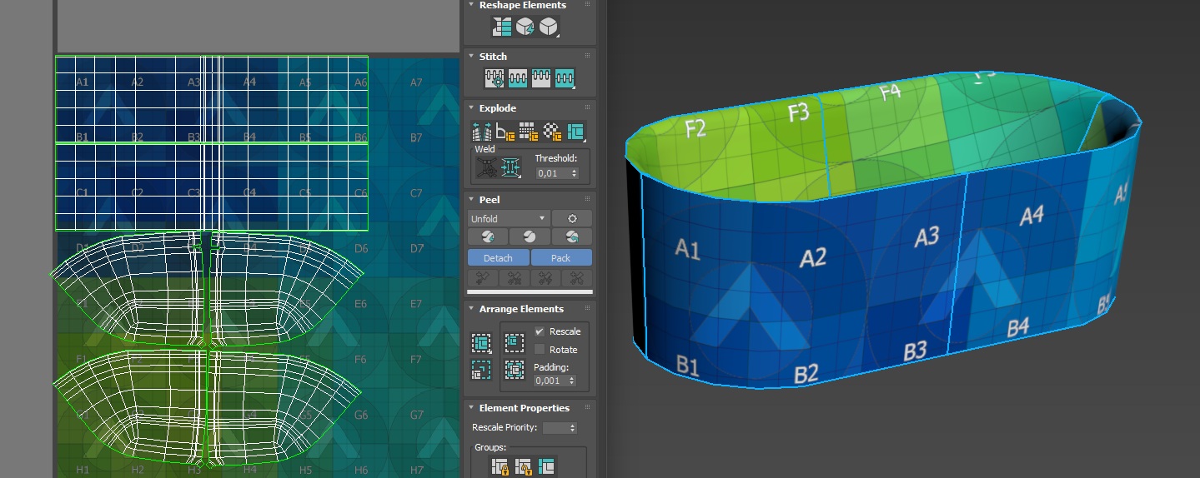
Task: Click the Straighten Selection icon in Reshape Elements
Action: click(502, 27)
